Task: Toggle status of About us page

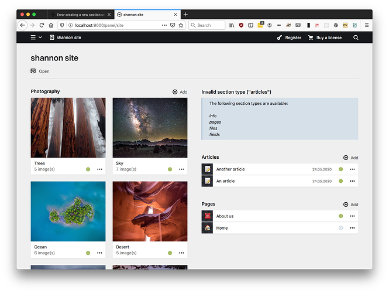Action: 340,216
